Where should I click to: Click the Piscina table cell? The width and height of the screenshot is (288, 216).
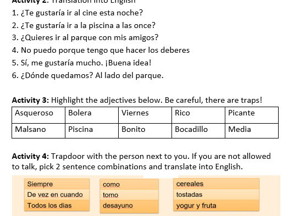[x=92, y=131]
